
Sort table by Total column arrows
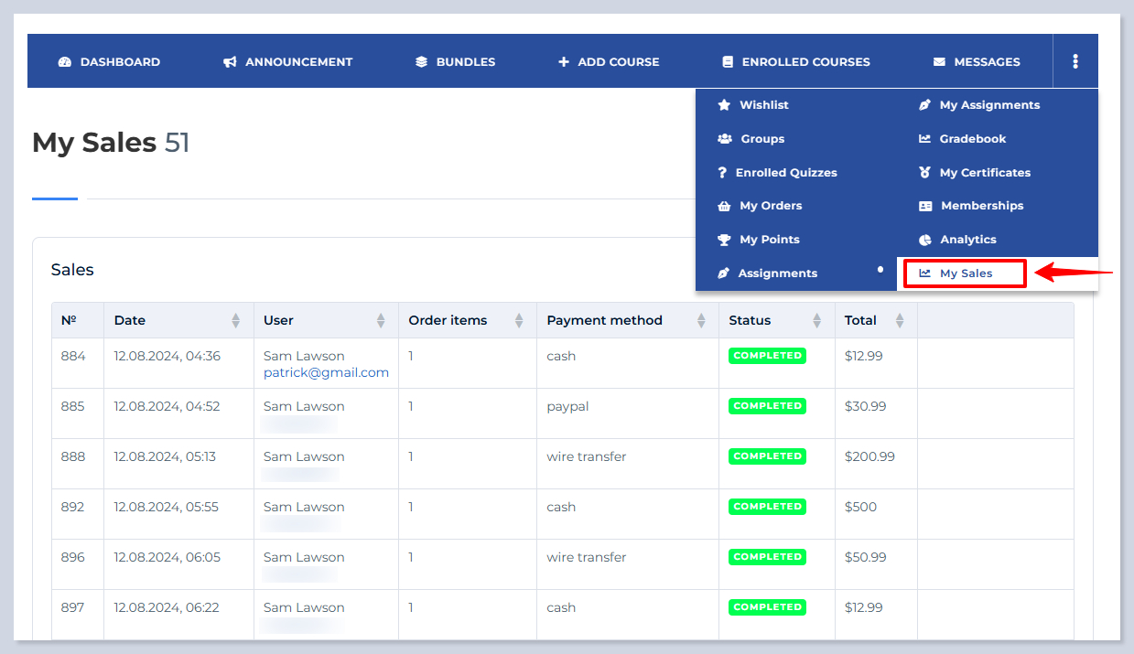(900, 321)
